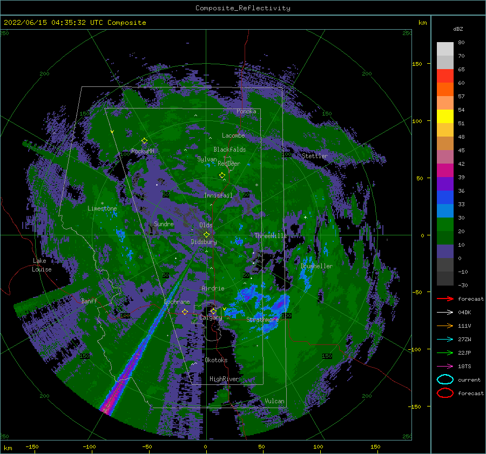Click the Composite_Reflectivity title
The height and width of the screenshot is (454, 486).
(243, 8)
